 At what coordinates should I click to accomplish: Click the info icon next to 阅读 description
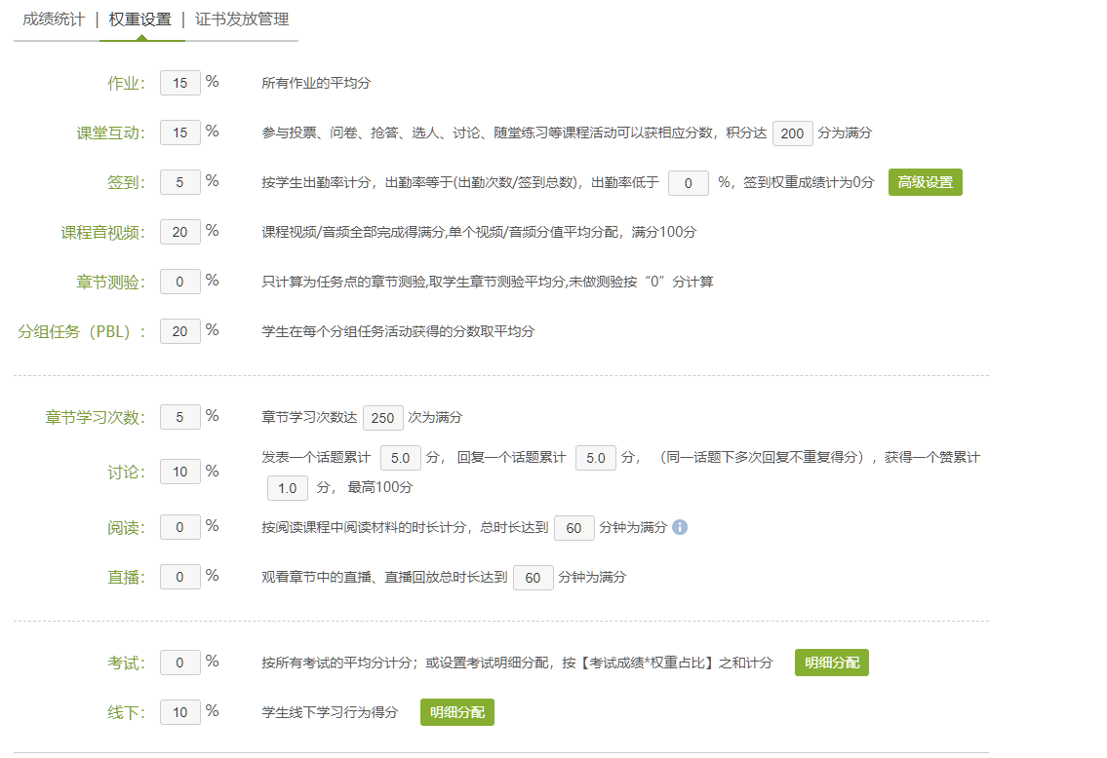pyautogui.click(x=680, y=527)
